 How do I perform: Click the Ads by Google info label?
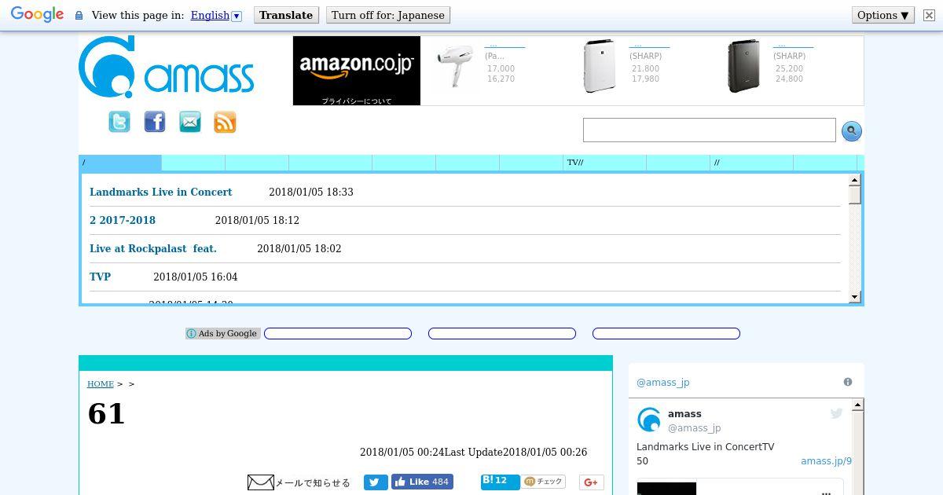coord(222,333)
